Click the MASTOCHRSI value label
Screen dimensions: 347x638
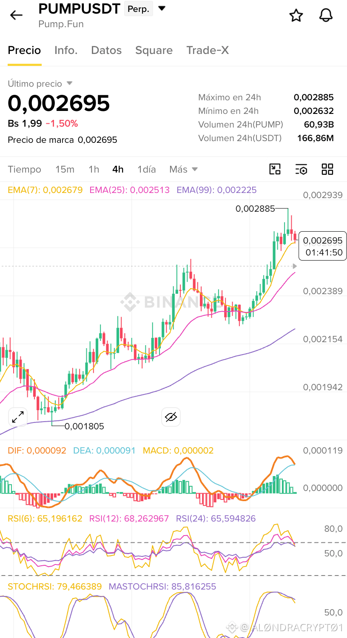tap(162, 587)
